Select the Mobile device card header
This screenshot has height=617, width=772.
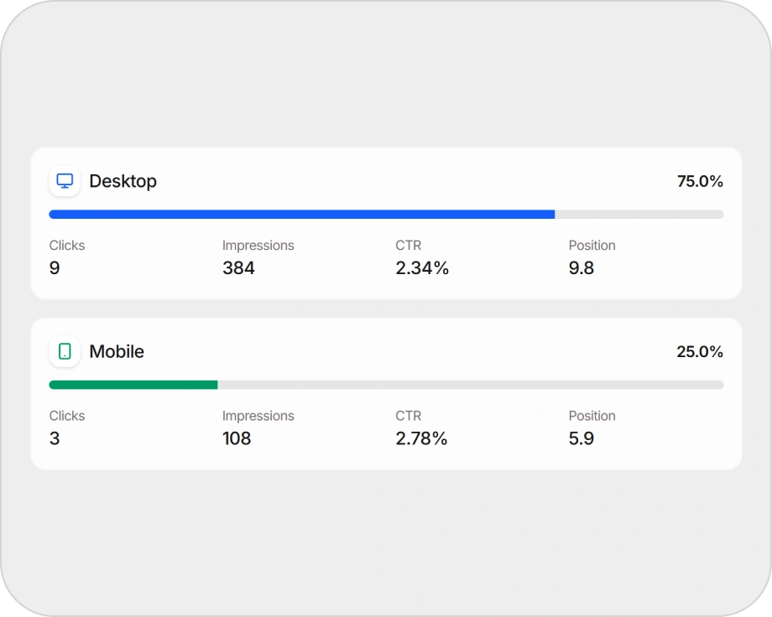(117, 352)
